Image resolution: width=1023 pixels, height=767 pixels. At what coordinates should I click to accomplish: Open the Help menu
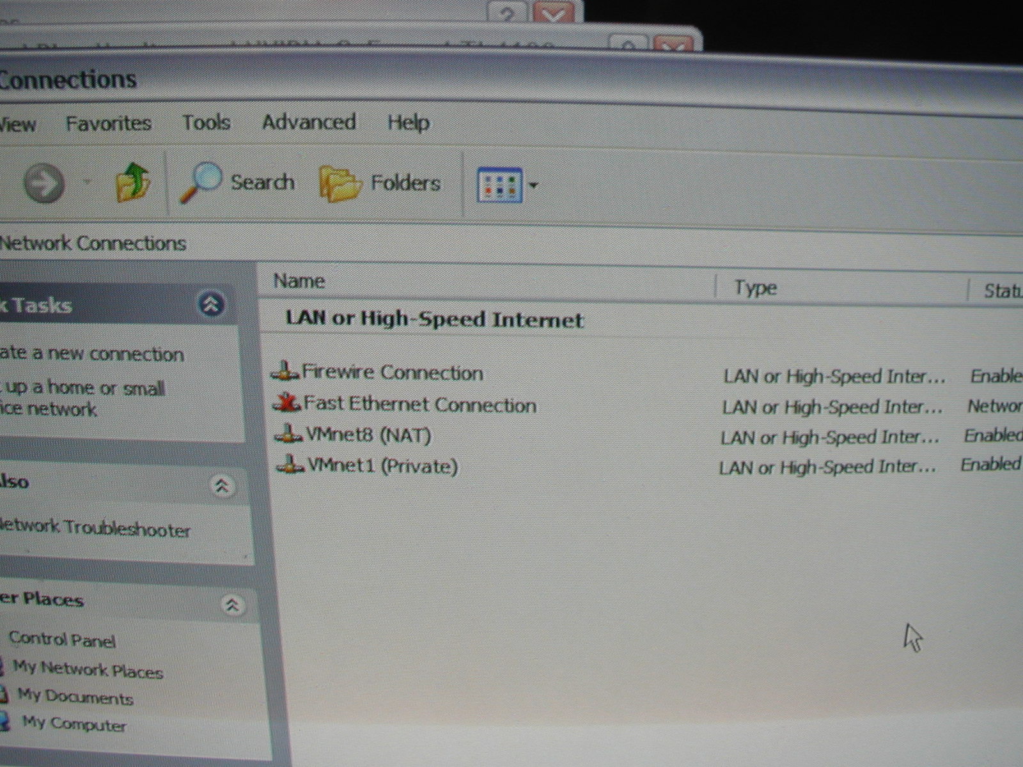[408, 122]
